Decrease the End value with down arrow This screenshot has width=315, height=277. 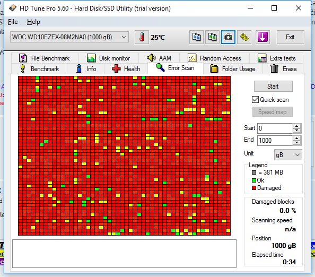(x=297, y=143)
